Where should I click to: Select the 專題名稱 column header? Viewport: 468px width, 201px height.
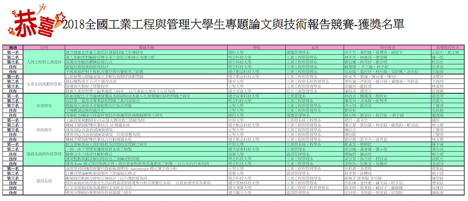146,48
